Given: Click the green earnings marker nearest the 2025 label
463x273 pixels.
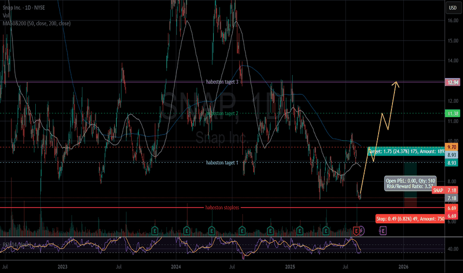Looking at the screenshot, I should click(x=300, y=231).
